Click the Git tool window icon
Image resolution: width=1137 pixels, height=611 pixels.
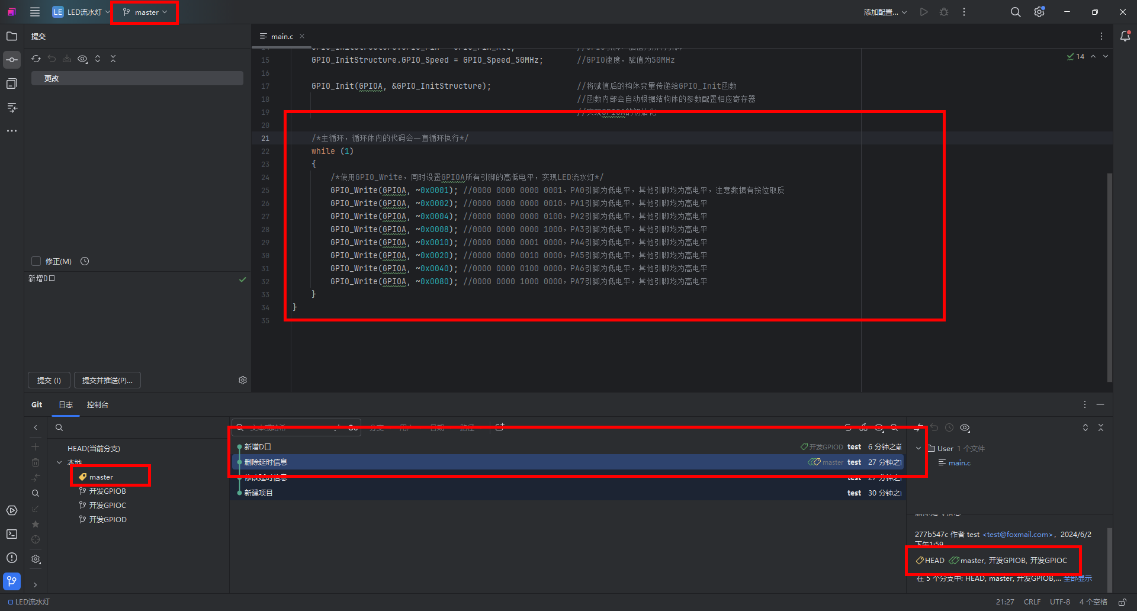[x=12, y=581]
